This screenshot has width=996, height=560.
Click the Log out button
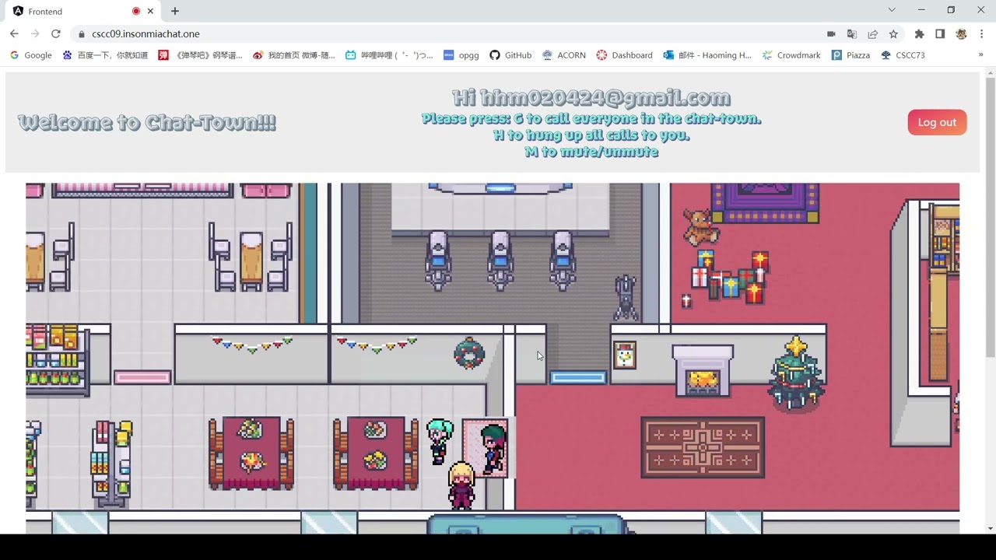(x=937, y=122)
